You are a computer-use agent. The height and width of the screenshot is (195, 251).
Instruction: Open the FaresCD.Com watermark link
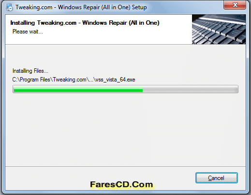tap(121, 184)
